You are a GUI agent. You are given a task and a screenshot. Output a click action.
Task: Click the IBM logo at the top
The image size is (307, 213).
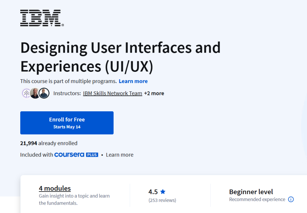coord(41,17)
